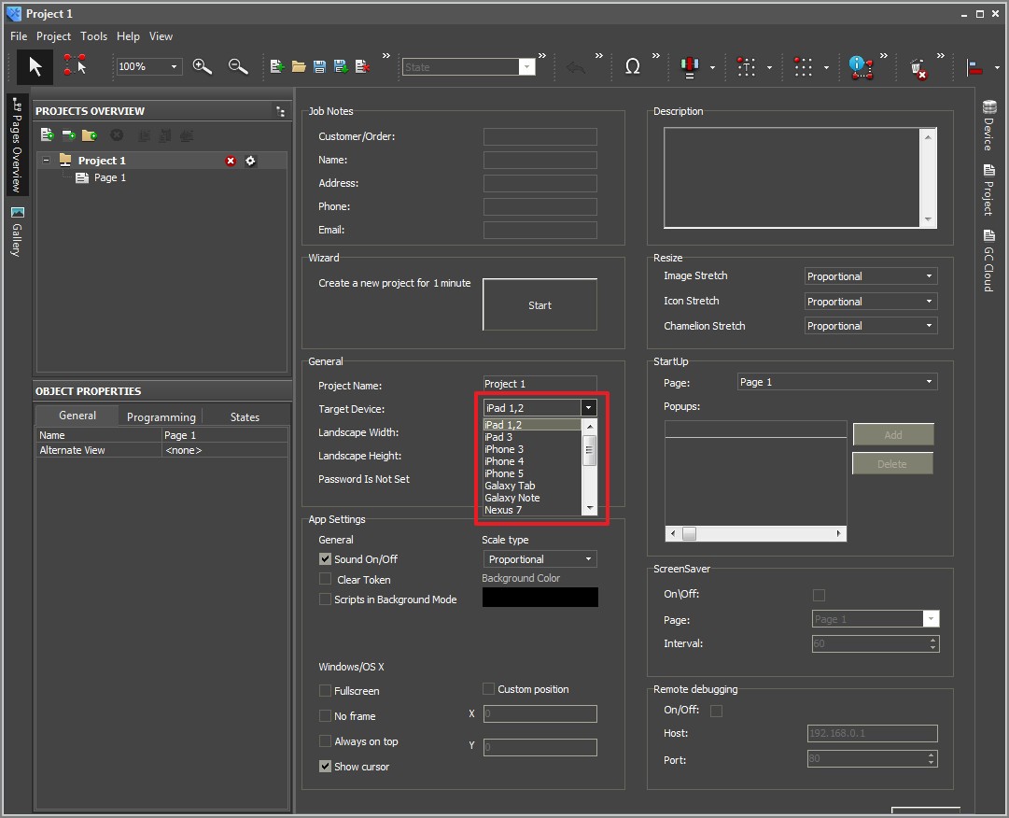This screenshot has width=1009, height=818.
Task: Select the arrow selection tool
Action: click(34, 66)
